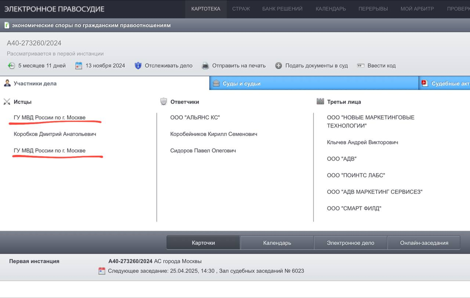Screen dimensions: 470x298
Task: Open defendant Коробейников Кирилл Семенович
Action: pyautogui.click(x=214, y=134)
